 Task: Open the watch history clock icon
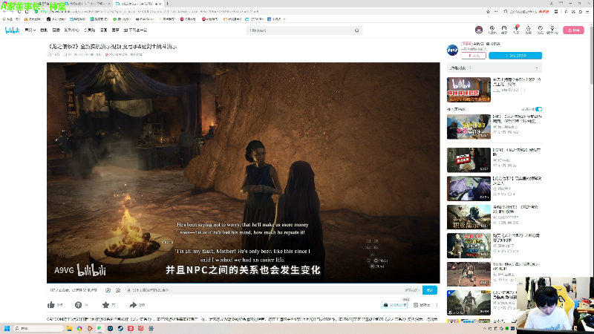[541, 30]
